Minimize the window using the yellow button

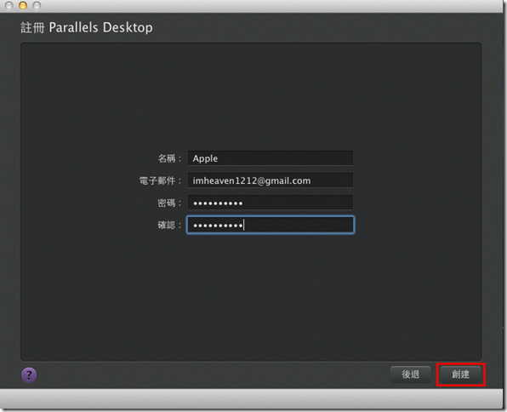[23, 5]
